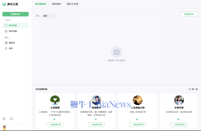Click the small green icon on 乐享向导 card
The width and height of the screenshot is (201, 131).
[x=178, y=119]
